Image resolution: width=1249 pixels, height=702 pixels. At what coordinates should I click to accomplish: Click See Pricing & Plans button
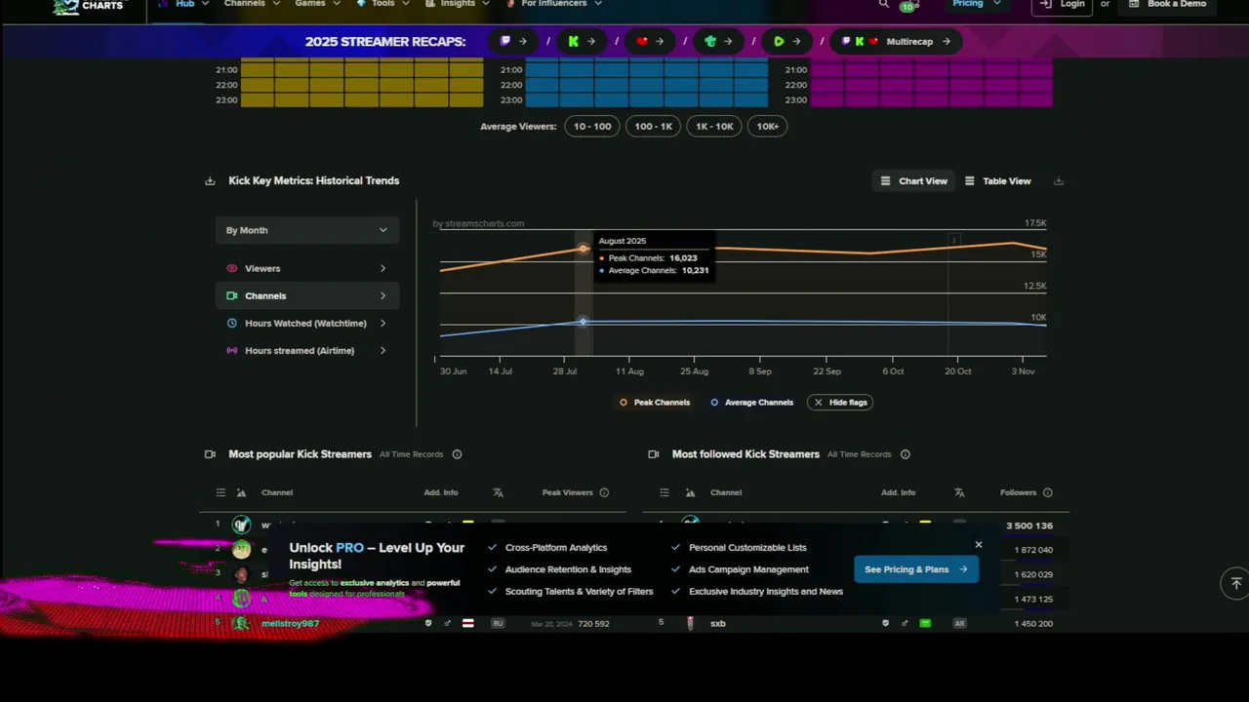[915, 569]
